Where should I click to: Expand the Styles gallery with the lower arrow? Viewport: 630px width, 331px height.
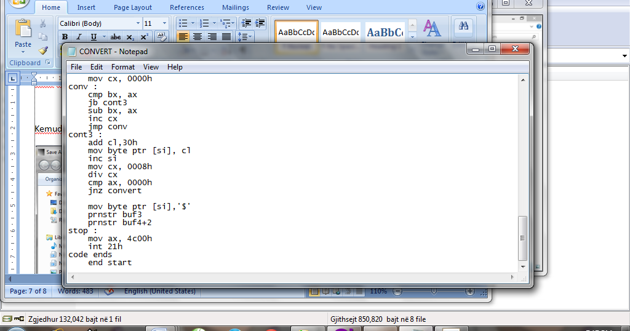(412, 36)
